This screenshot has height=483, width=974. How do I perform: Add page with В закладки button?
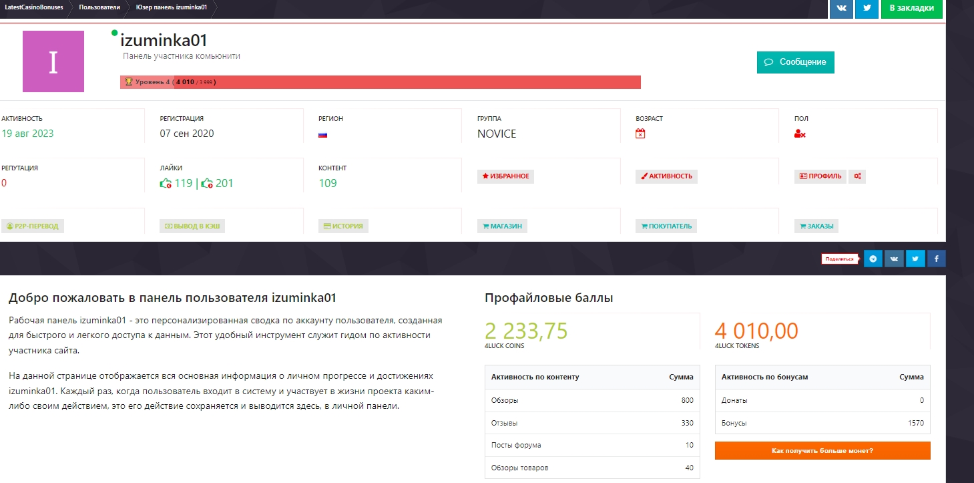point(911,8)
